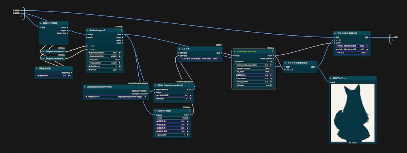
Task: Click the incremental_expandrate value field
Action: click(253, 65)
